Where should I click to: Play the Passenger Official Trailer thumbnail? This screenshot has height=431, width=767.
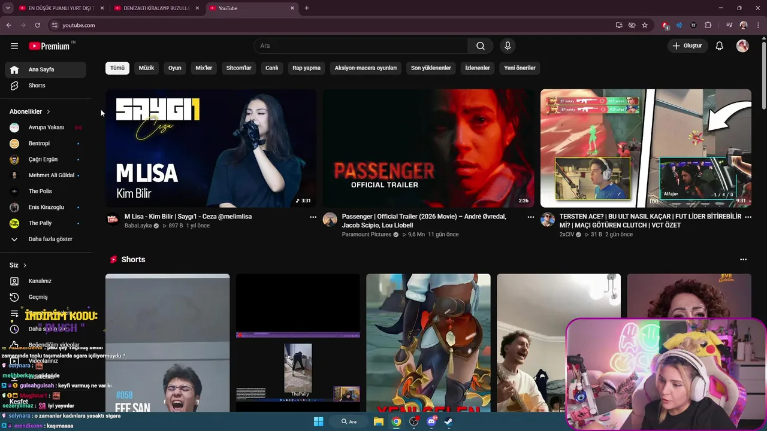click(428, 148)
